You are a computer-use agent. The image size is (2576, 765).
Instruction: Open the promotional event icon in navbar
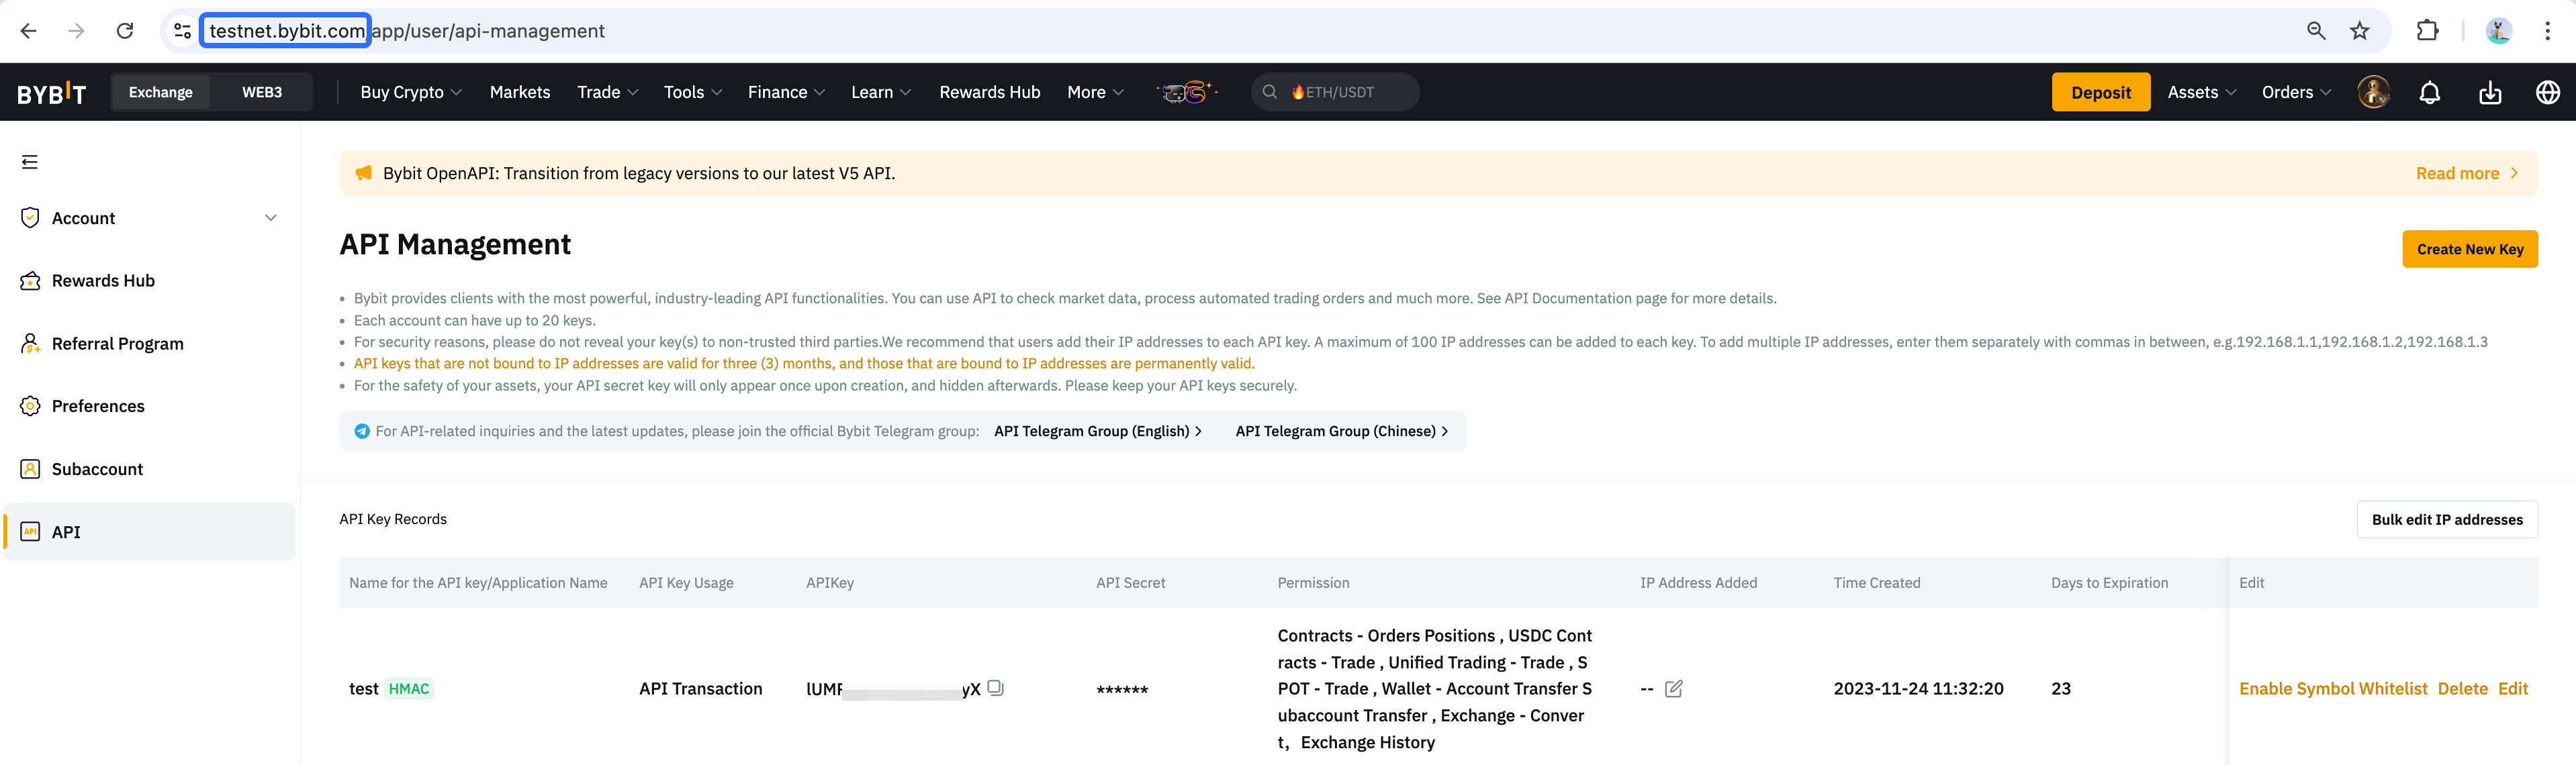[x=1186, y=92]
